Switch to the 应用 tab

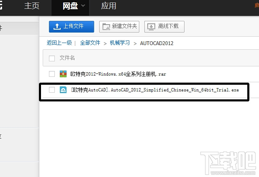click(x=109, y=6)
